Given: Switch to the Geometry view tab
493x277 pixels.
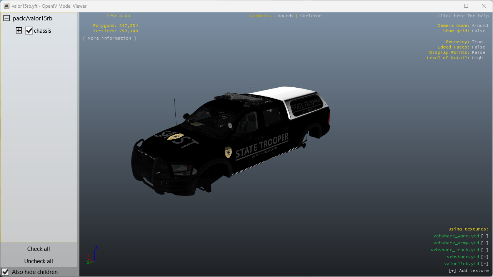Looking at the screenshot, I should click(x=260, y=16).
